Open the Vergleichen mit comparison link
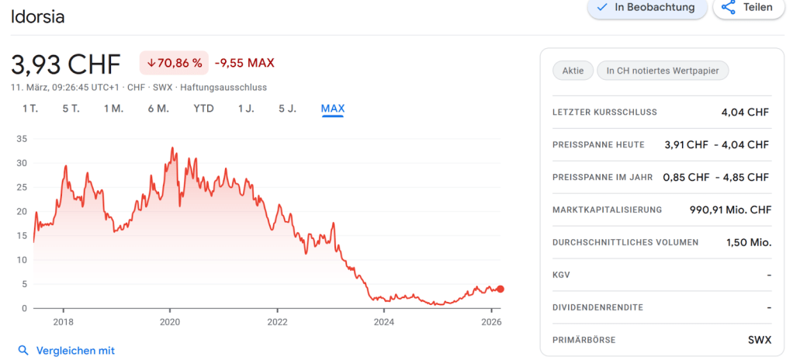This screenshot has width=793, height=364. click(x=75, y=351)
